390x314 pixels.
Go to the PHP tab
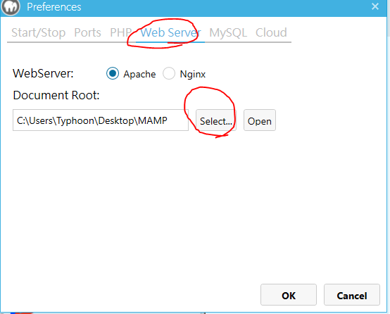pos(121,32)
